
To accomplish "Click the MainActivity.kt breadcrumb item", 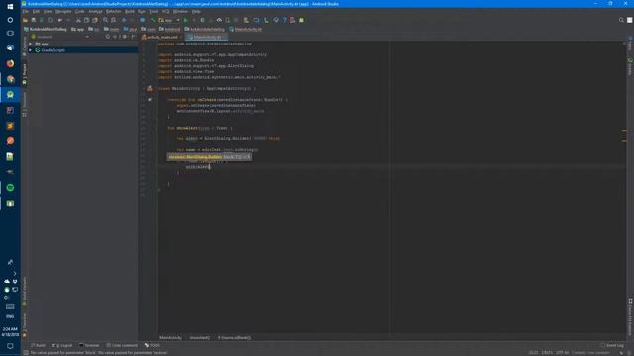I will [245, 29].
